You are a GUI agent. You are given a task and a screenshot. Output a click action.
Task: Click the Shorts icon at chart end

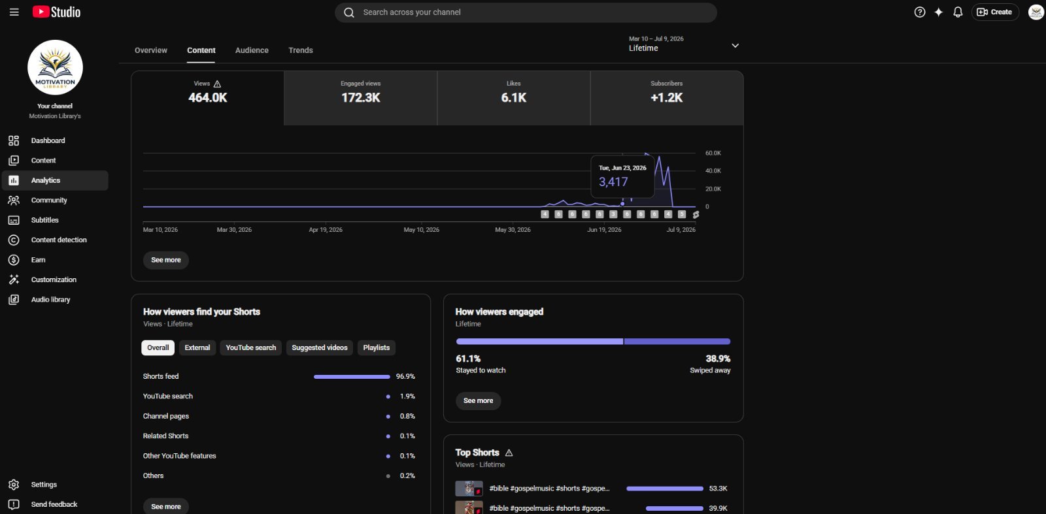[696, 214]
